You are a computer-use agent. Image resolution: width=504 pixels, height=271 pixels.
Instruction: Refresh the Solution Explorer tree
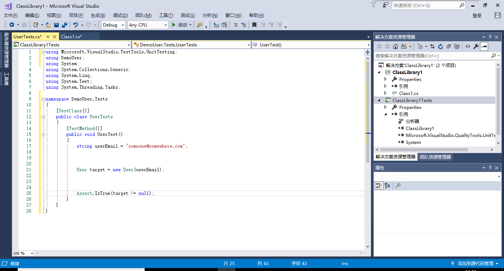[440, 46]
